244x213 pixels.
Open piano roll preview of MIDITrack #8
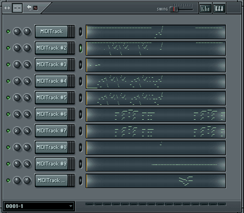[156, 148]
